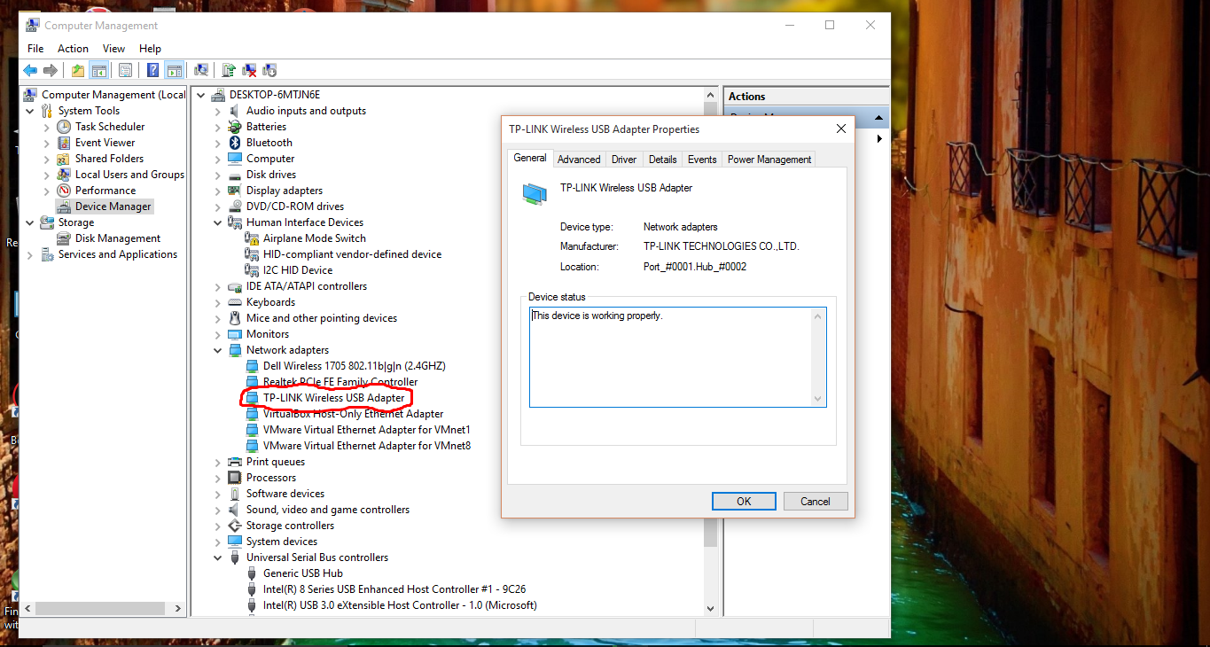The width and height of the screenshot is (1210, 647).
Task: Click console tree horizontal scrollbar right arrow
Action: [178, 609]
